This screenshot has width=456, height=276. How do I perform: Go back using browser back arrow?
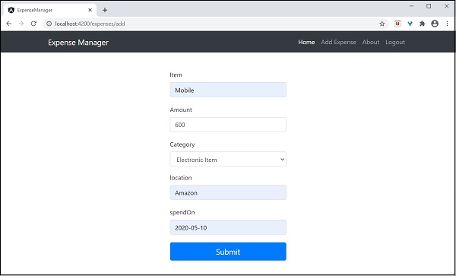pos(8,24)
